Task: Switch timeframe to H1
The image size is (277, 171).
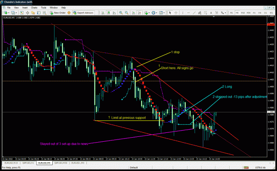Action: (254, 13)
